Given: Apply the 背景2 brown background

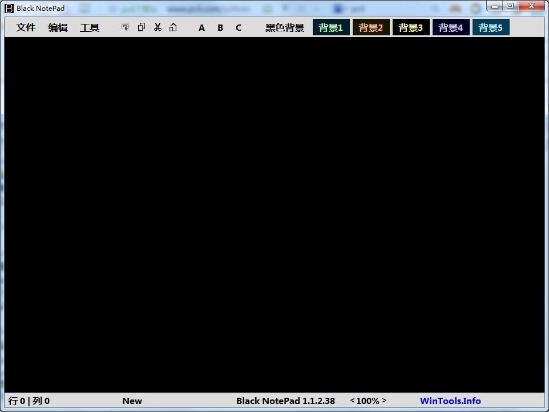Looking at the screenshot, I should [371, 27].
